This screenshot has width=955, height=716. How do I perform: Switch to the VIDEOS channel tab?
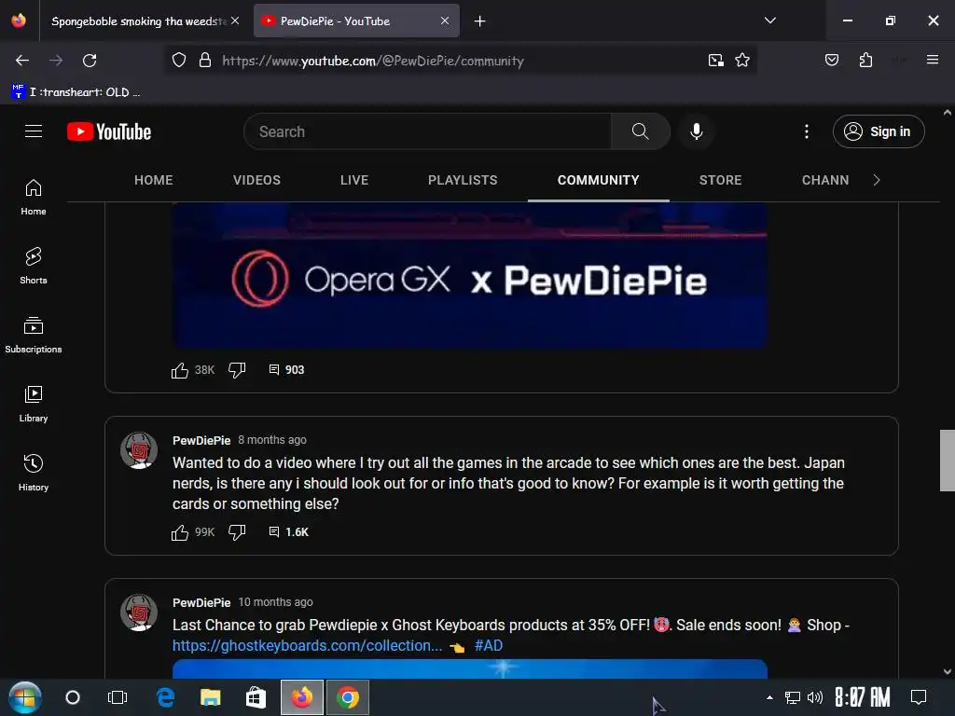click(257, 180)
